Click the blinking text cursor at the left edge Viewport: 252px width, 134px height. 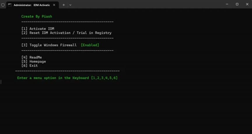tap(1, 82)
